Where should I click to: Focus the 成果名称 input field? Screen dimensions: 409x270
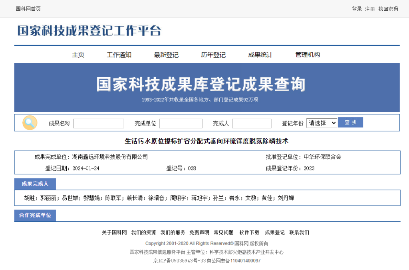click(x=99, y=123)
